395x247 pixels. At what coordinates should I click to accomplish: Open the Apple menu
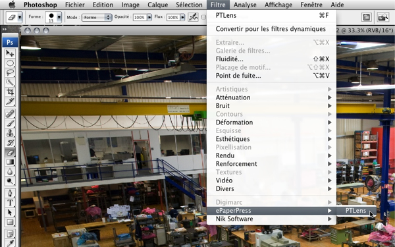(x=12, y=5)
